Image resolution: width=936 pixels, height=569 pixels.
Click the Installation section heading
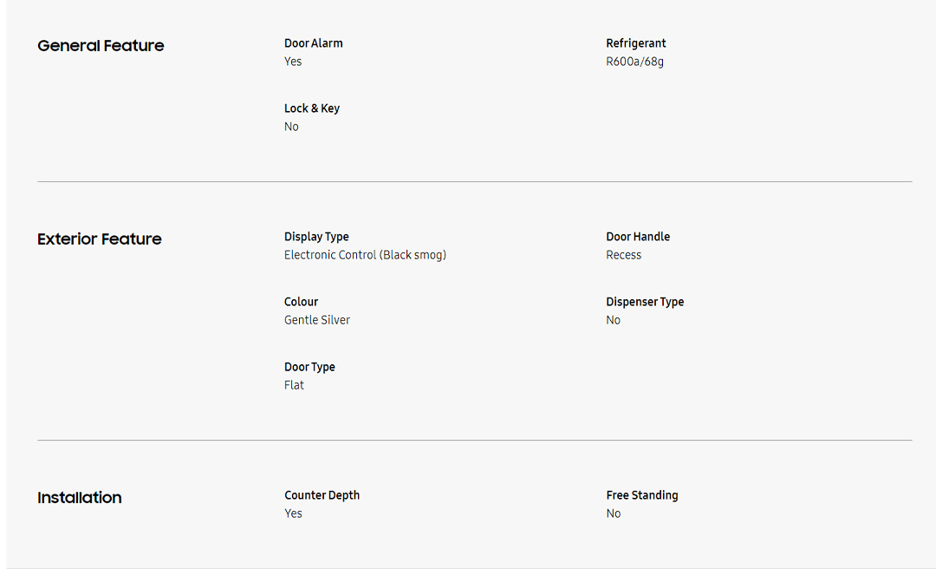click(80, 498)
